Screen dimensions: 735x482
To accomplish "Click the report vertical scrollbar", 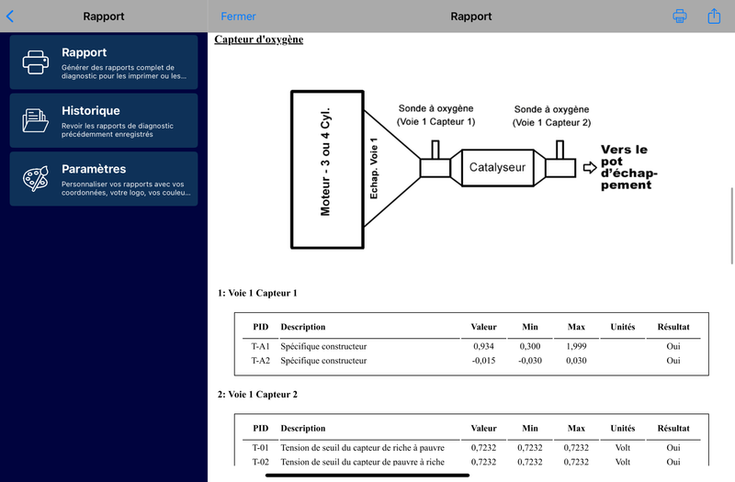I will click(731, 226).
